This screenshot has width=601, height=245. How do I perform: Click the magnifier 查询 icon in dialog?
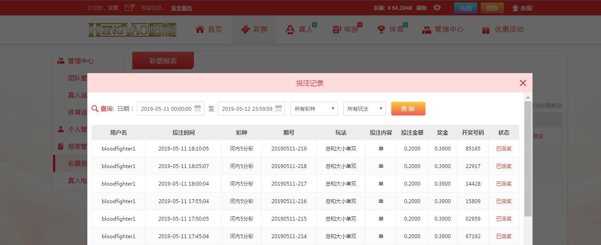pyautogui.click(x=95, y=109)
